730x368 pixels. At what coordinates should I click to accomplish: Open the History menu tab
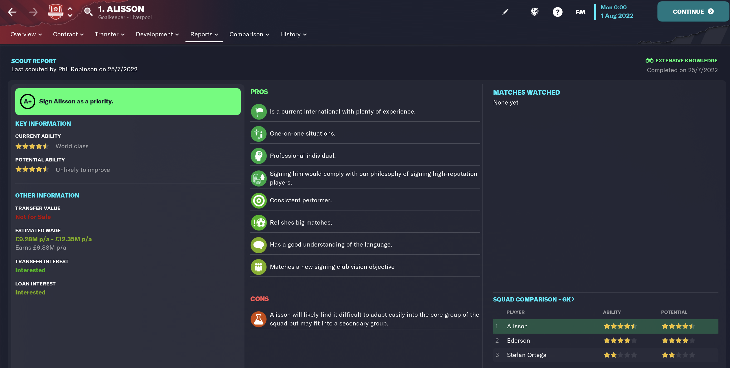[x=293, y=34]
